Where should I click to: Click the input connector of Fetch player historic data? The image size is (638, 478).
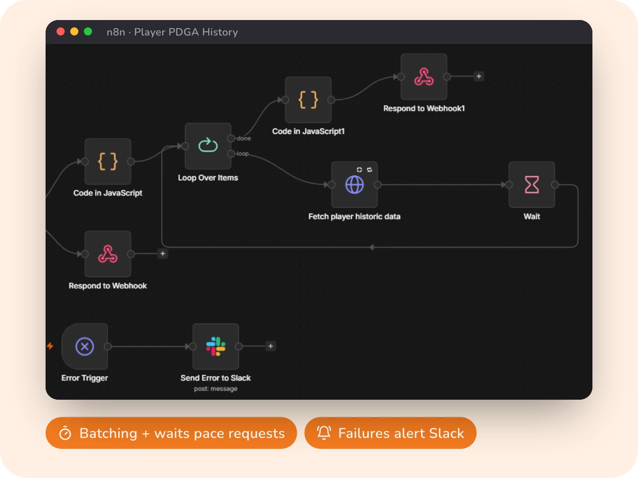click(332, 184)
